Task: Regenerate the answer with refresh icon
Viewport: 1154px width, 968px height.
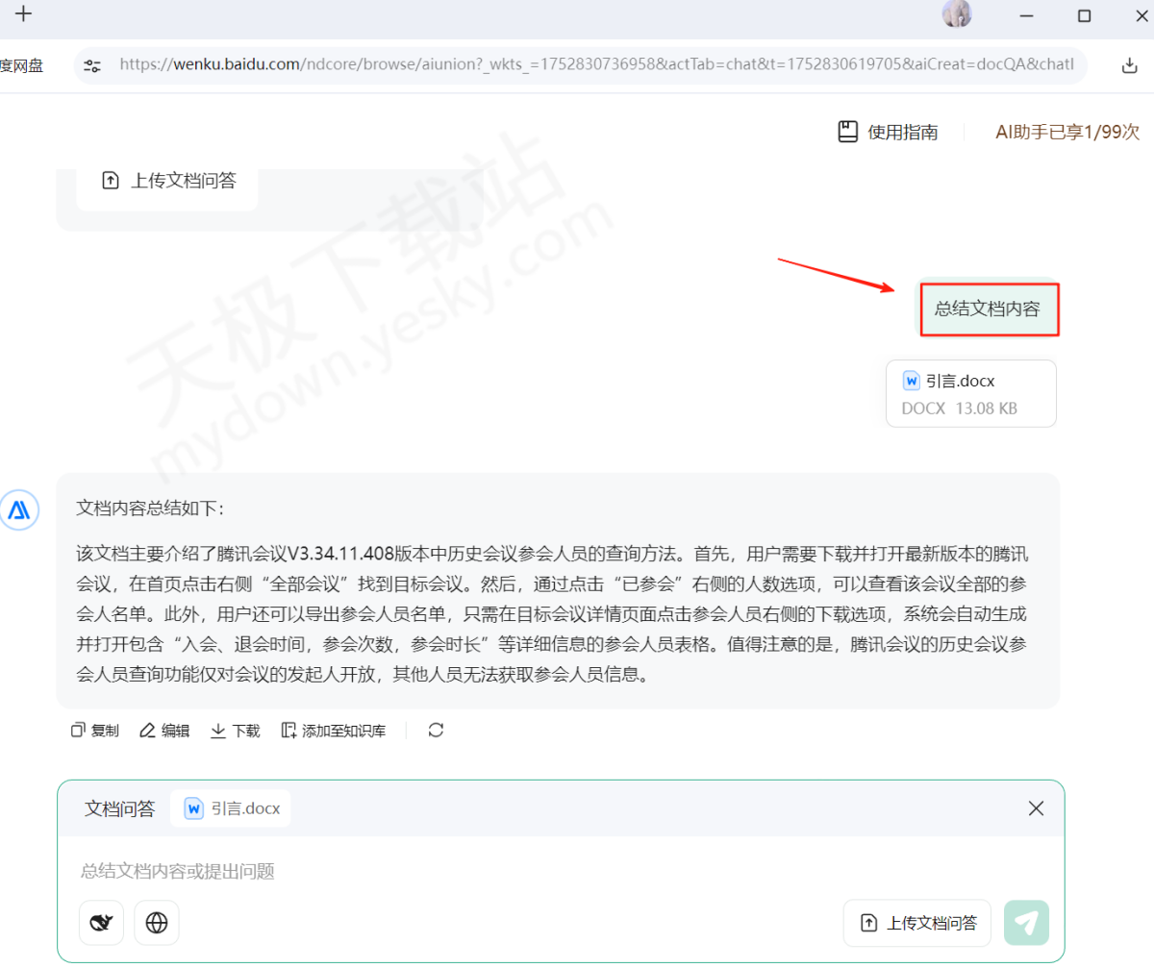Action: point(436,730)
